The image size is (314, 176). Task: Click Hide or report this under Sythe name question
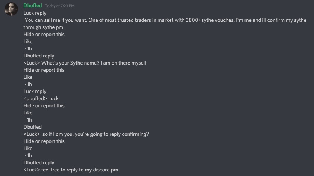[x=44, y=70]
